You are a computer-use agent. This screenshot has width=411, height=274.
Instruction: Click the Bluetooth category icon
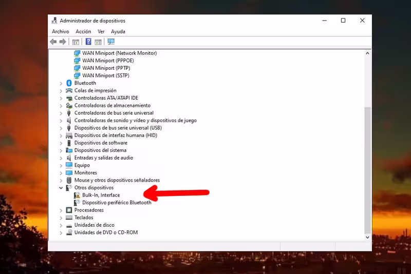click(x=69, y=83)
